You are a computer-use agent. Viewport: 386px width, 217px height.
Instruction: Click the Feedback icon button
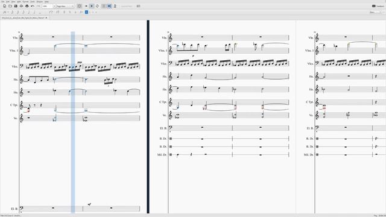pyautogui.click(x=378, y=6)
